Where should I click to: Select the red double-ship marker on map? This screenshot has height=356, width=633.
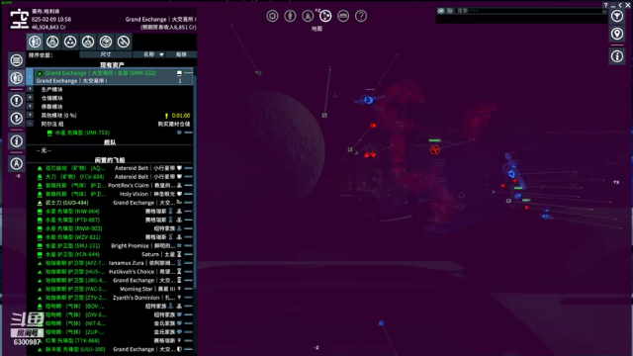[369, 154]
